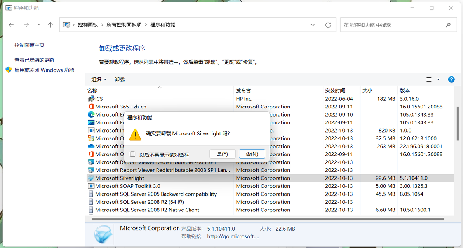Click version 22.196.0918.0001 cell
The image size is (463, 248).
tap(421, 146)
